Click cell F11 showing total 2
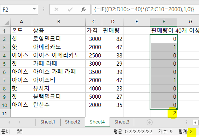 click(x=164, y=113)
